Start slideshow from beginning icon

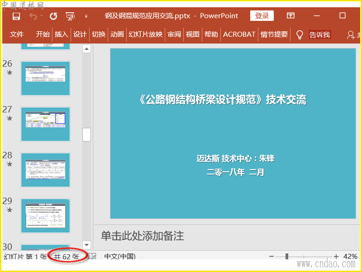coord(70,16)
